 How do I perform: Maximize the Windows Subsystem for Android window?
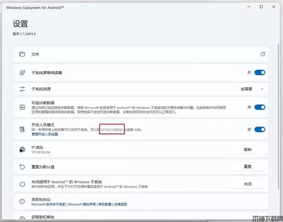click(x=261, y=7)
